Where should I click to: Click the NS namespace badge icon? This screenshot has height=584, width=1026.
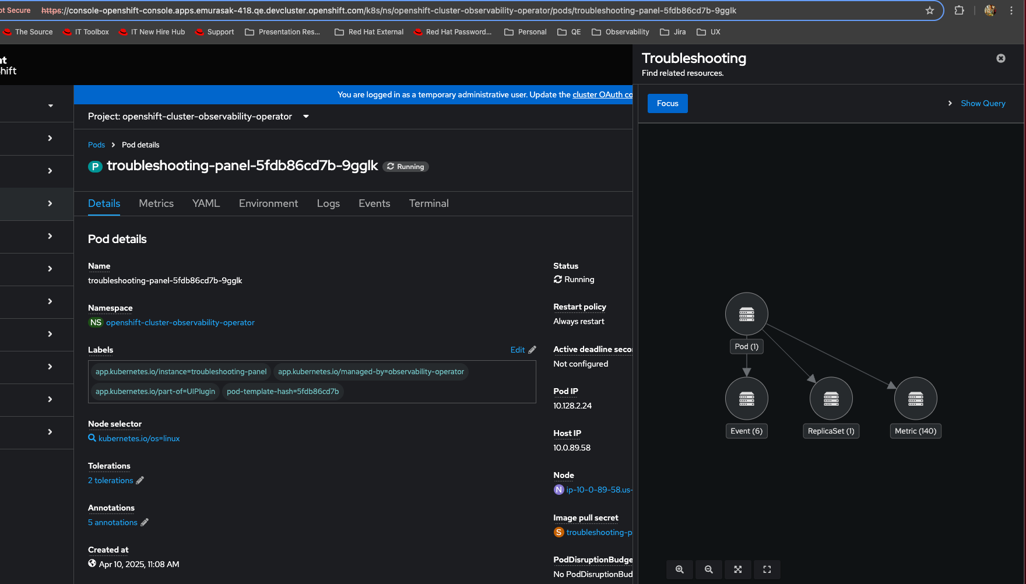coord(96,322)
